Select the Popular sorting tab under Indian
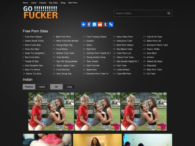 coord(29,87)
